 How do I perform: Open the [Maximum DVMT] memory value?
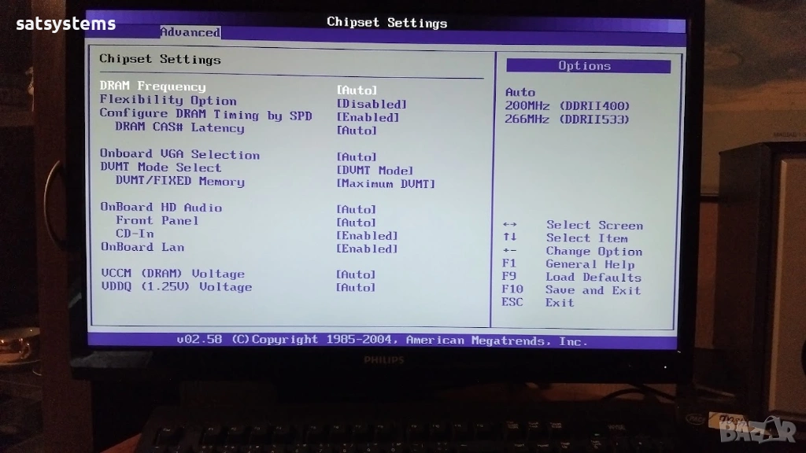click(x=386, y=184)
